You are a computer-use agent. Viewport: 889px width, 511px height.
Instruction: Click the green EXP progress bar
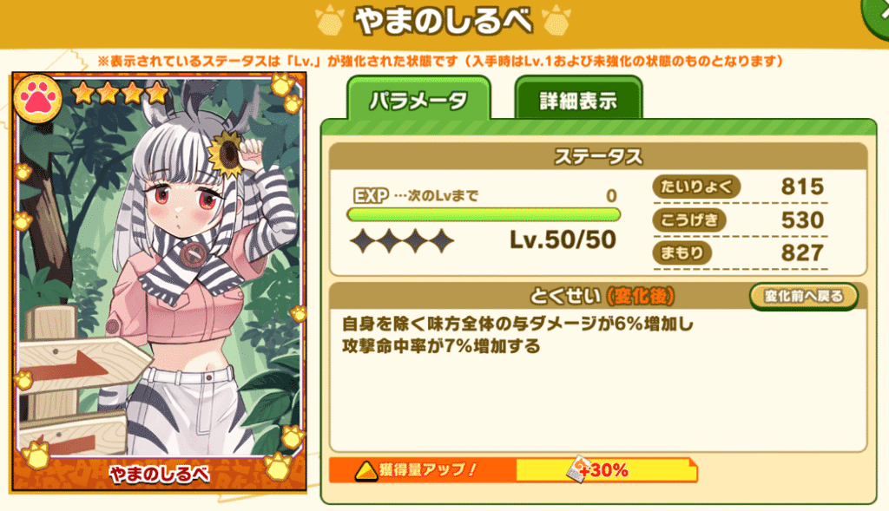pyautogui.click(x=484, y=214)
